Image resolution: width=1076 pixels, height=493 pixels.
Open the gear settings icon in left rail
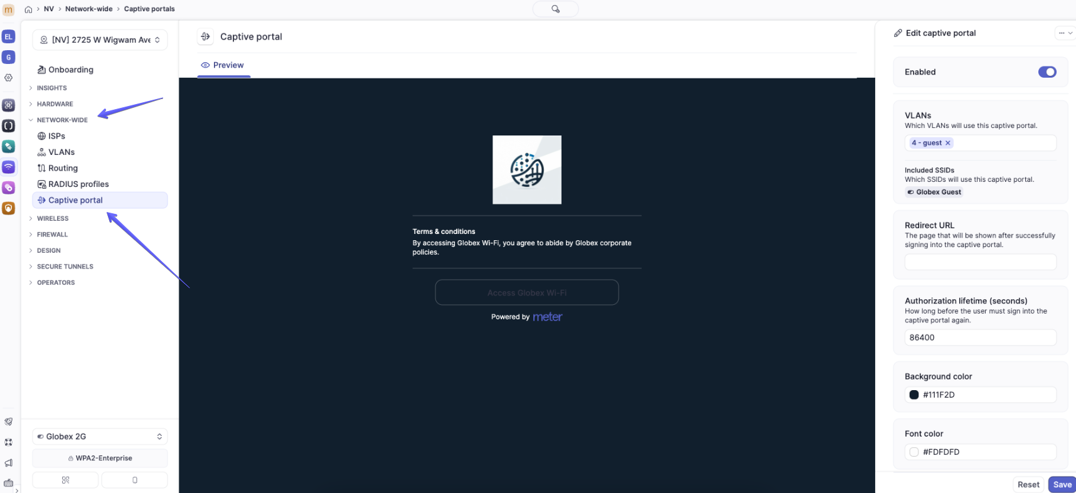[x=8, y=78]
